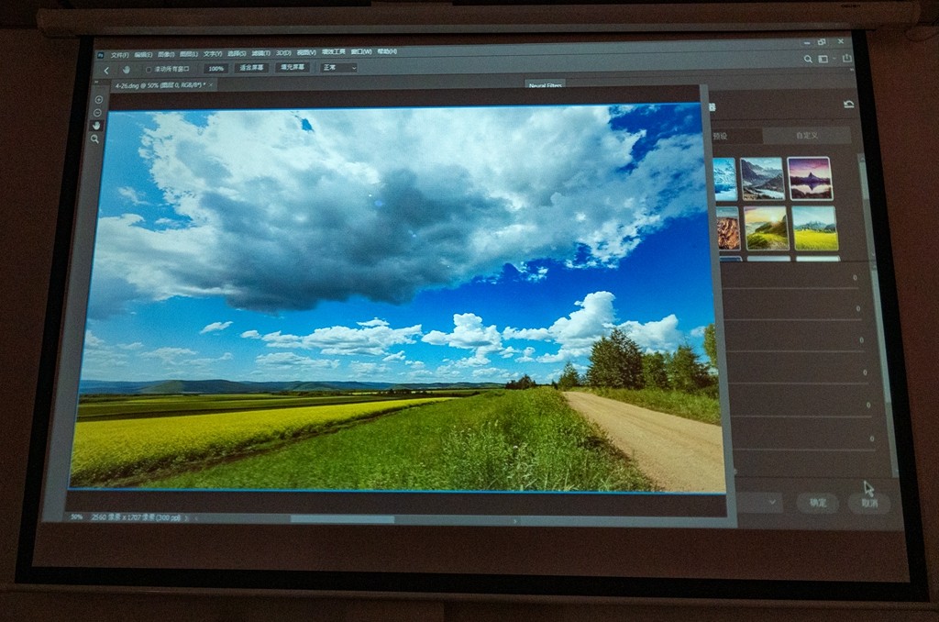Click the reset arrow icon in filter panel
The width and height of the screenshot is (939, 622).
click(x=848, y=105)
